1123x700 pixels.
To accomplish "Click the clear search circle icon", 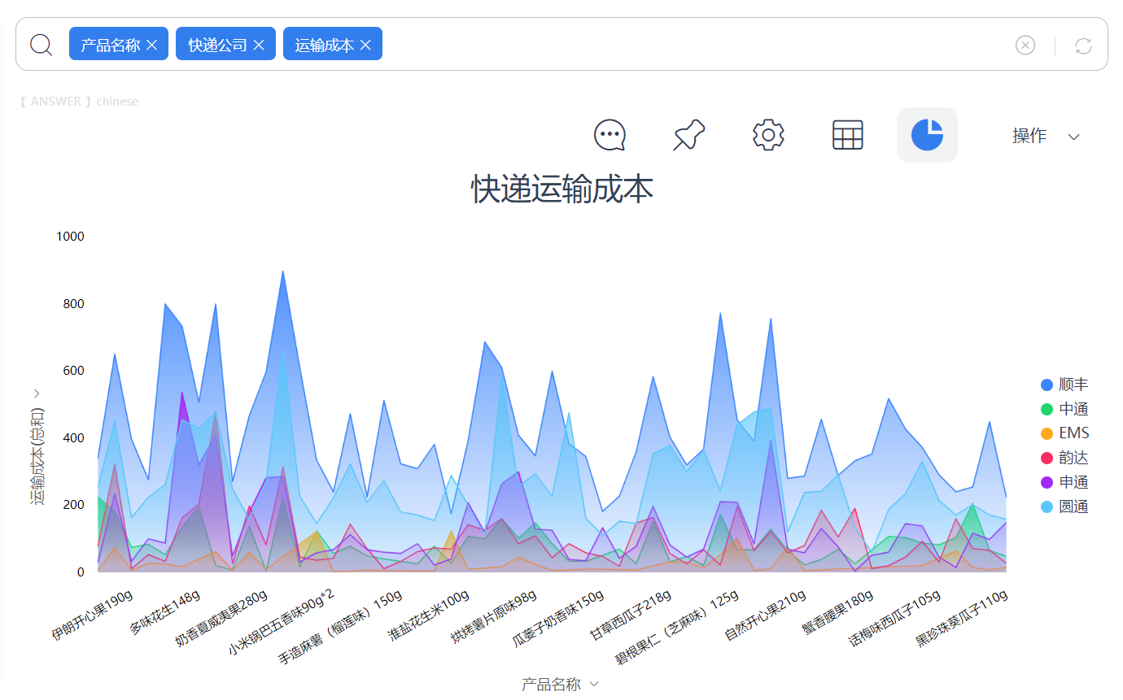I will (x=1025, y=46).
